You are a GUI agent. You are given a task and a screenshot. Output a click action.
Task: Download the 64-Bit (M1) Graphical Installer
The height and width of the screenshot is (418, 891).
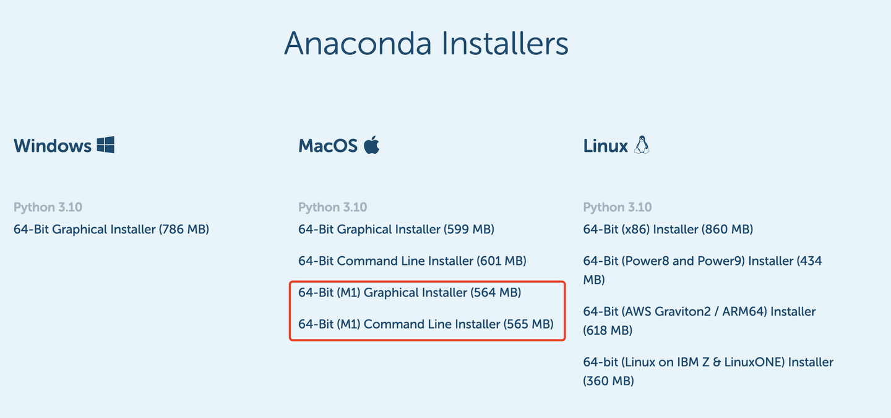pos(410,292)
